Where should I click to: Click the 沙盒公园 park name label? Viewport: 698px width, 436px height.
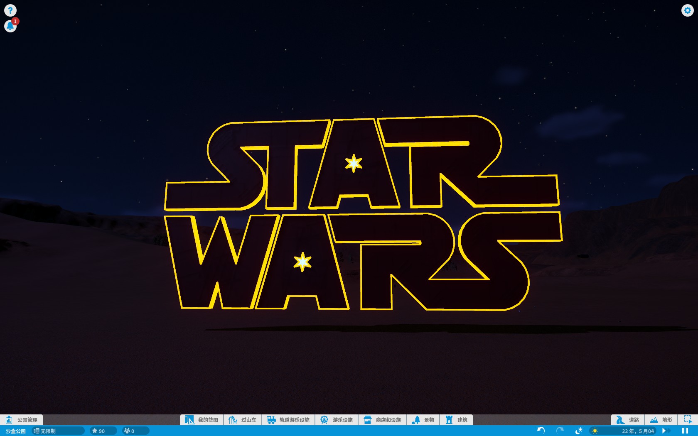click(x=16, y=431)
